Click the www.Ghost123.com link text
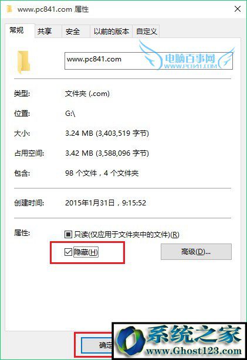The height and width of the screenshot is (360, 247). [194, 351]
